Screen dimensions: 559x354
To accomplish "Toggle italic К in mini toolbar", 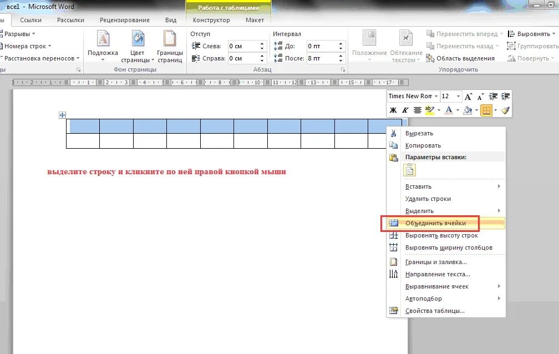I will click(405, 110).
